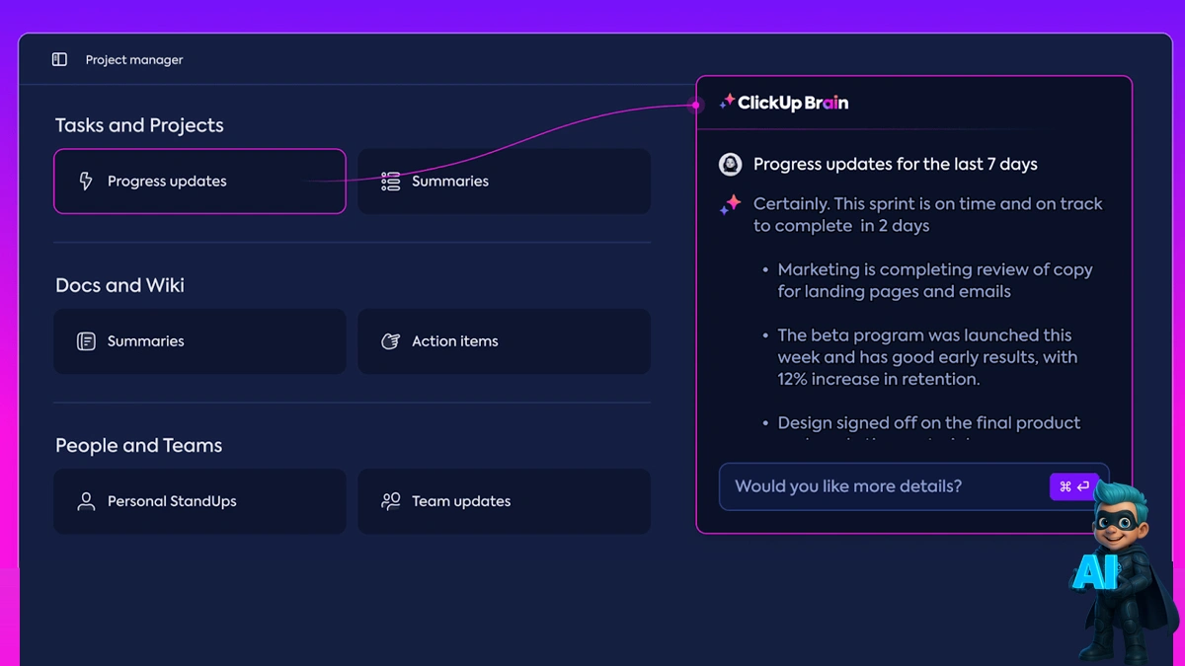Click the lightning bolt Progress updates icon
Image resolution: width=1185 pixels, height=666 pixels.
[x=86, y=182]
